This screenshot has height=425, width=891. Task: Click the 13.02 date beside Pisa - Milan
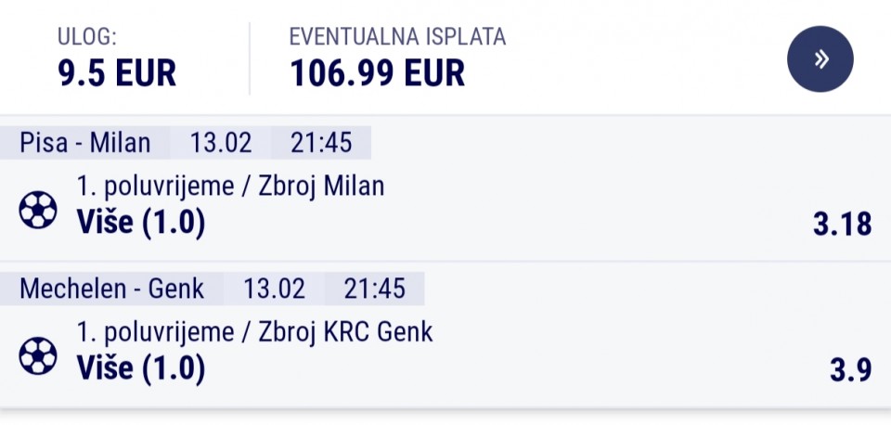pos(221,143)
